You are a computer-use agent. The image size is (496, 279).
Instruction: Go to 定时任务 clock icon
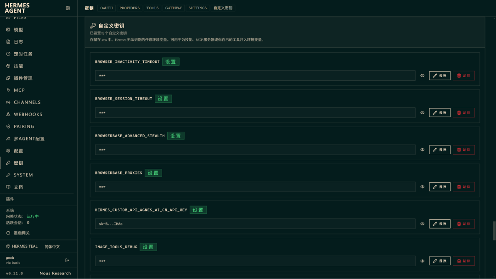click(x=8, y=54)
